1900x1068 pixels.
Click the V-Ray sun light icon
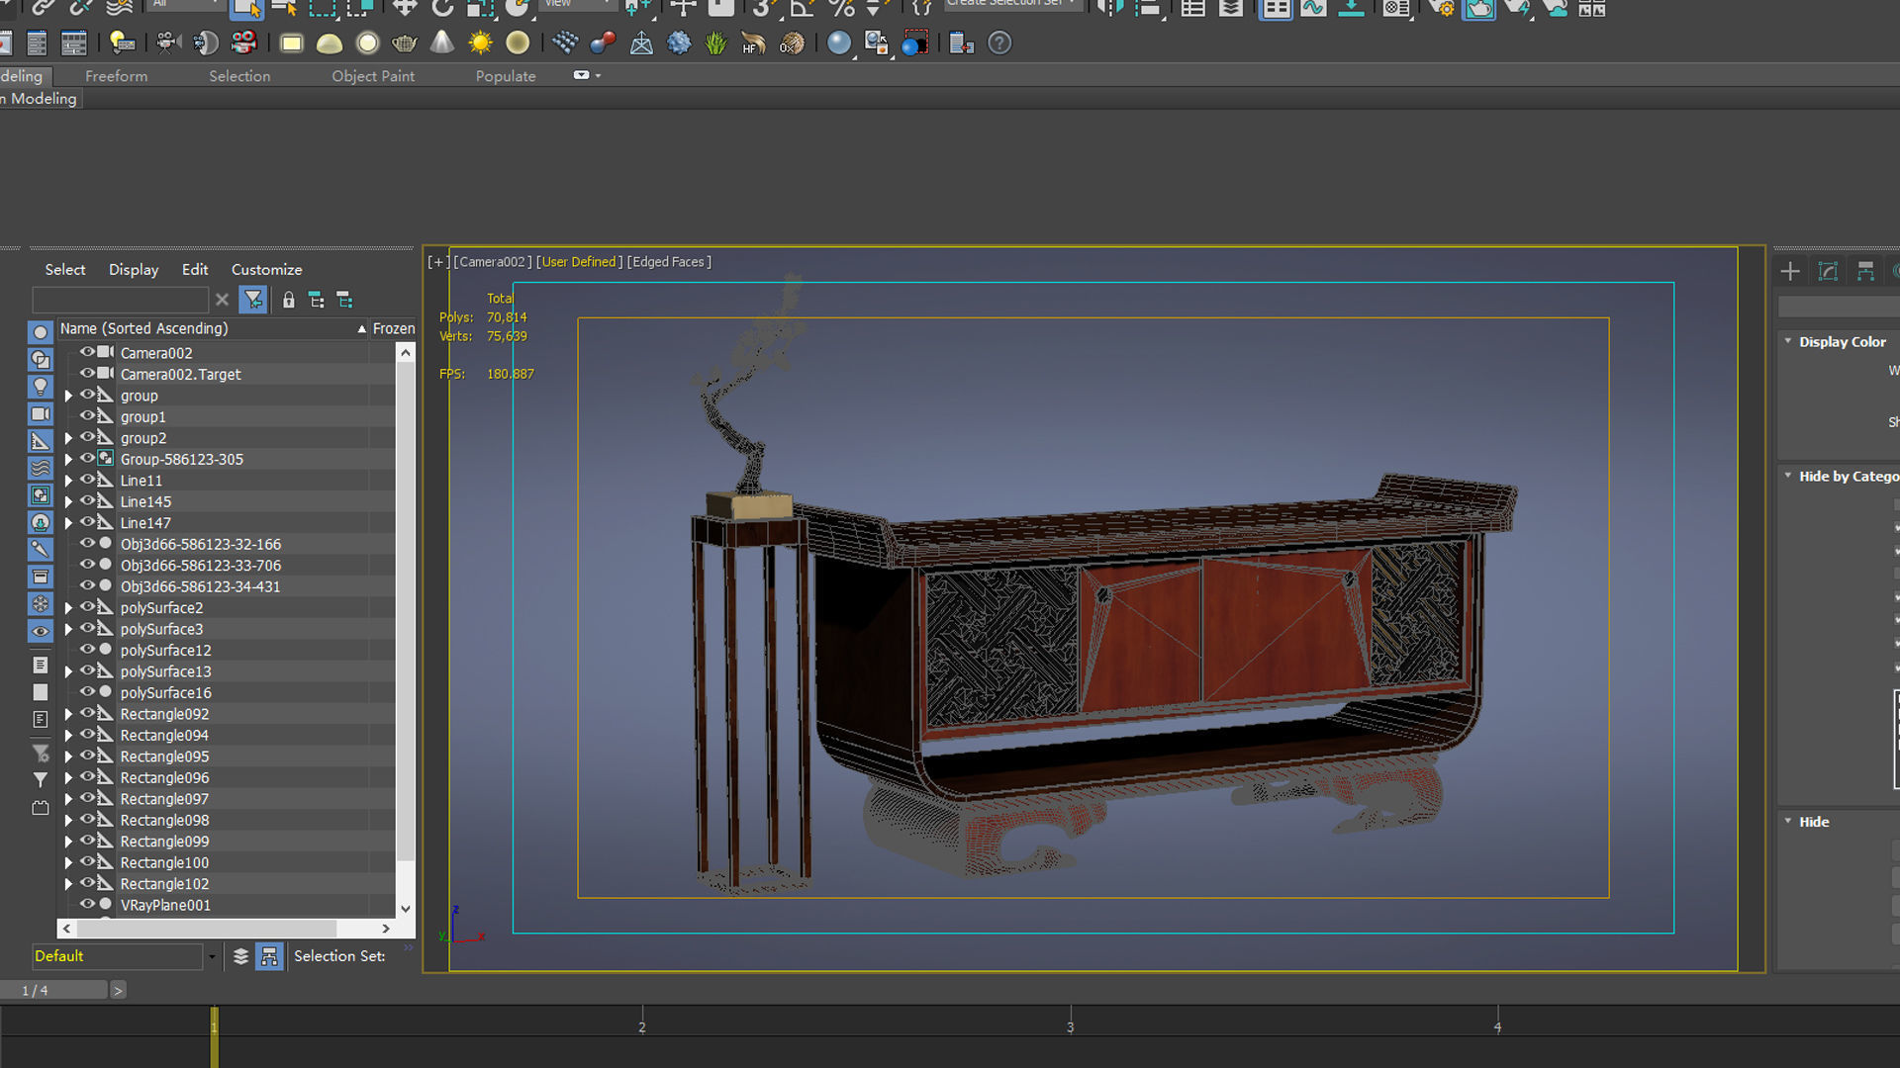coord(480,43)
